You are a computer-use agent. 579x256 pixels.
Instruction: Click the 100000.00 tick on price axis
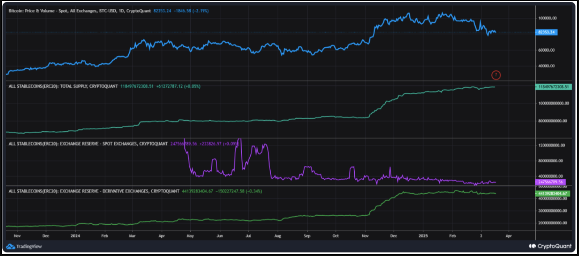547,18
